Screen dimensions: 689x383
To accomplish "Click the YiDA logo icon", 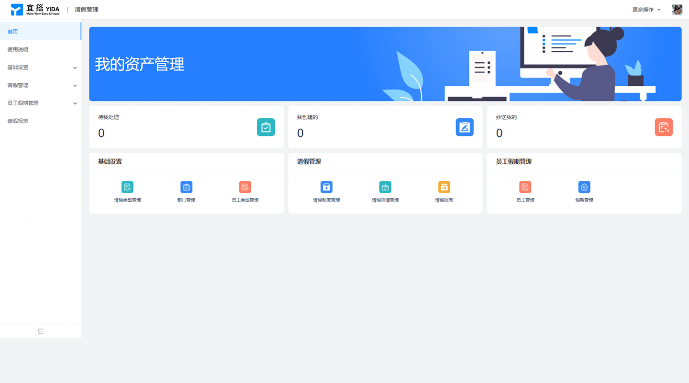I will click(17, 10).
